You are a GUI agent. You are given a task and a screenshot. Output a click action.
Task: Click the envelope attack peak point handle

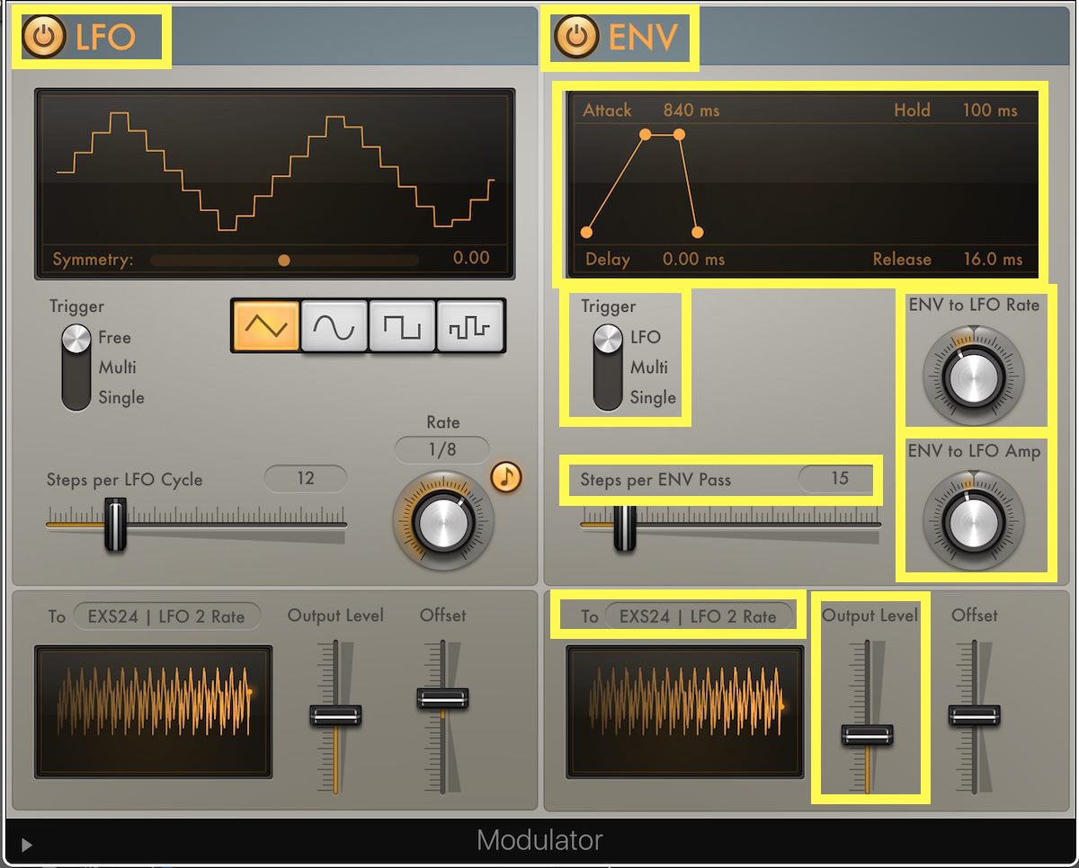645,135
